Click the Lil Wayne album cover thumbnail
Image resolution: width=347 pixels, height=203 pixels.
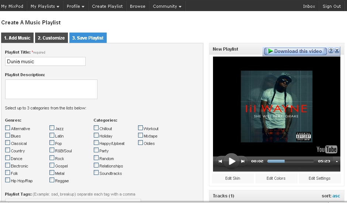[276, 106]
